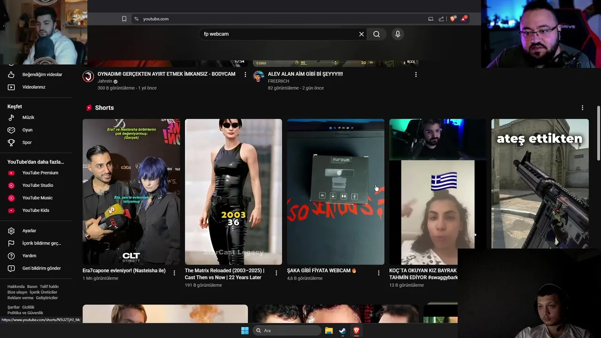Open File Explorer from taskbar
The width and height of the screenshot is (601, 338).
329,330
